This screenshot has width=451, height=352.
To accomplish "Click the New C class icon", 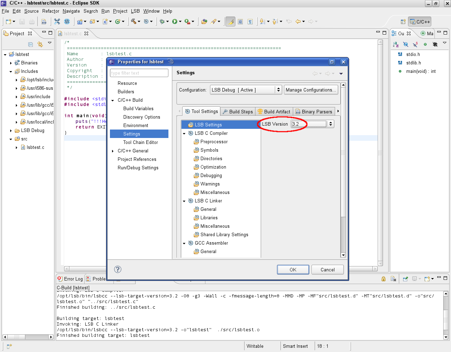I will 118,21.
